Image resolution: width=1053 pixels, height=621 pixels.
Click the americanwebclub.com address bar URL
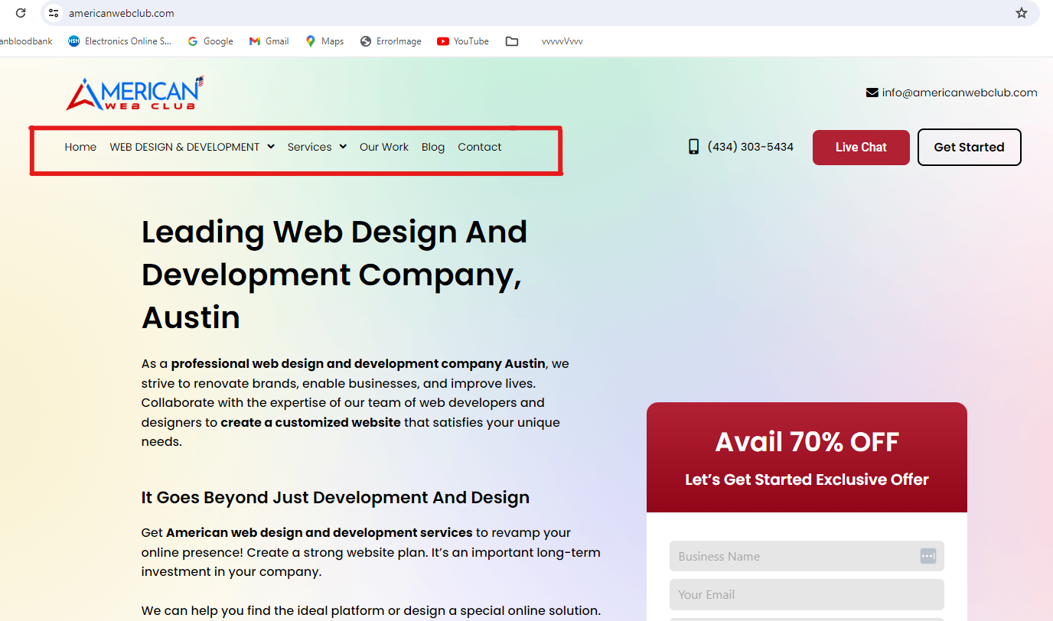tap(122, 13)
